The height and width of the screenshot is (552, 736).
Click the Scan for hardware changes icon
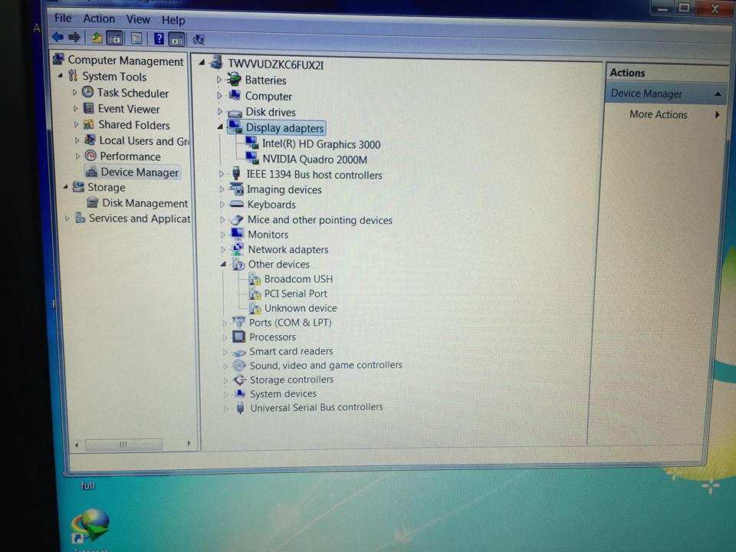pos(199,39)
